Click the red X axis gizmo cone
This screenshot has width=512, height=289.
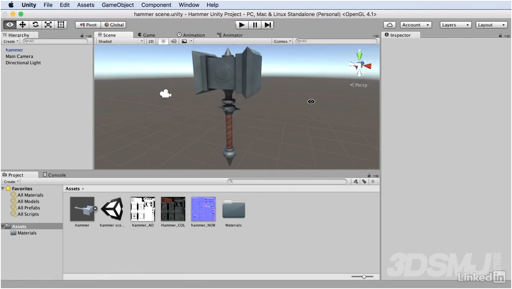pyautogui.click(x=367, y=66)
